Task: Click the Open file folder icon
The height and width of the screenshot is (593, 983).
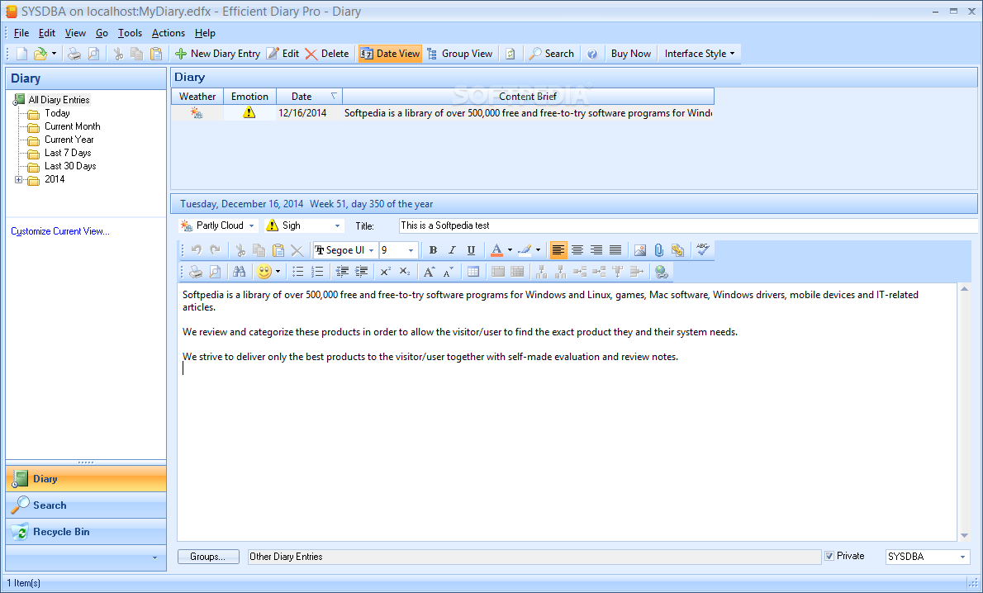Action: tap(40, 54)
